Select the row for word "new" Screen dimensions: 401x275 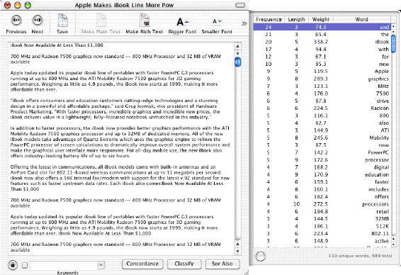pyautogui.click(x=322, y=64)
